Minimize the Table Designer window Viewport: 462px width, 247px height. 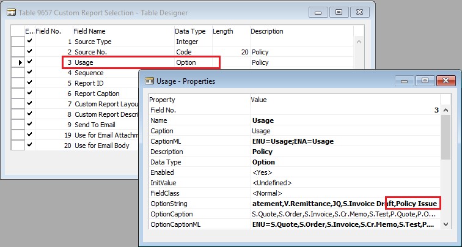[318, 10]
